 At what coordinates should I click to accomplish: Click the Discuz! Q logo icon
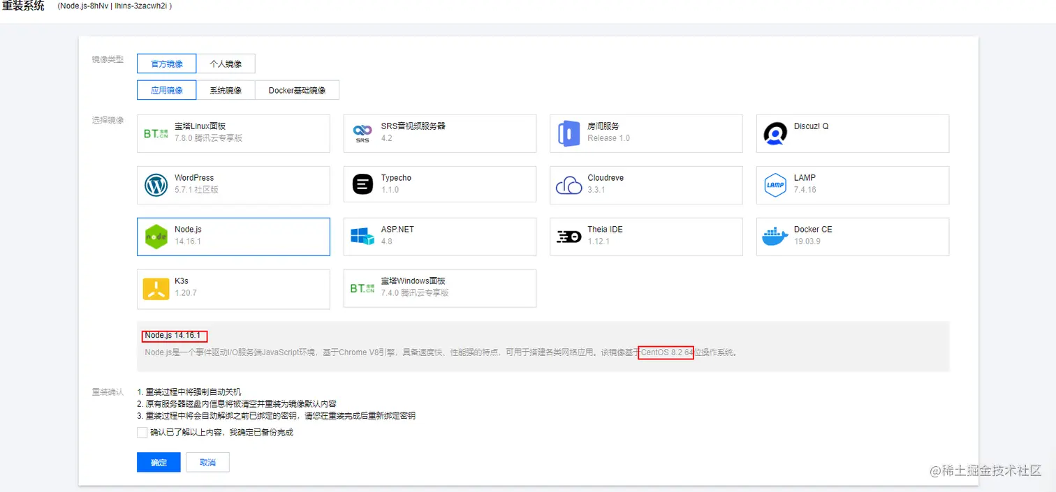coord(775,133)
